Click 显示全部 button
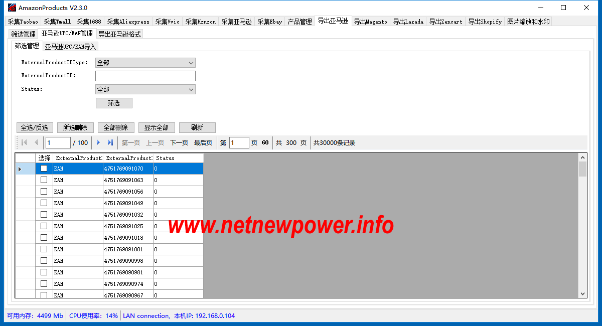The height and width of the screenshot is (326, 602). [157, 127]
